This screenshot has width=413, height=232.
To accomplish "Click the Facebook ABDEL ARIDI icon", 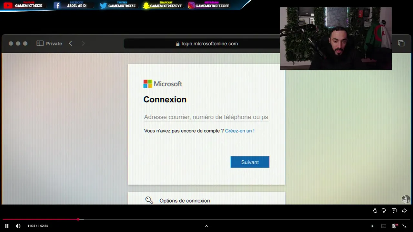I will tap(57, 5).
